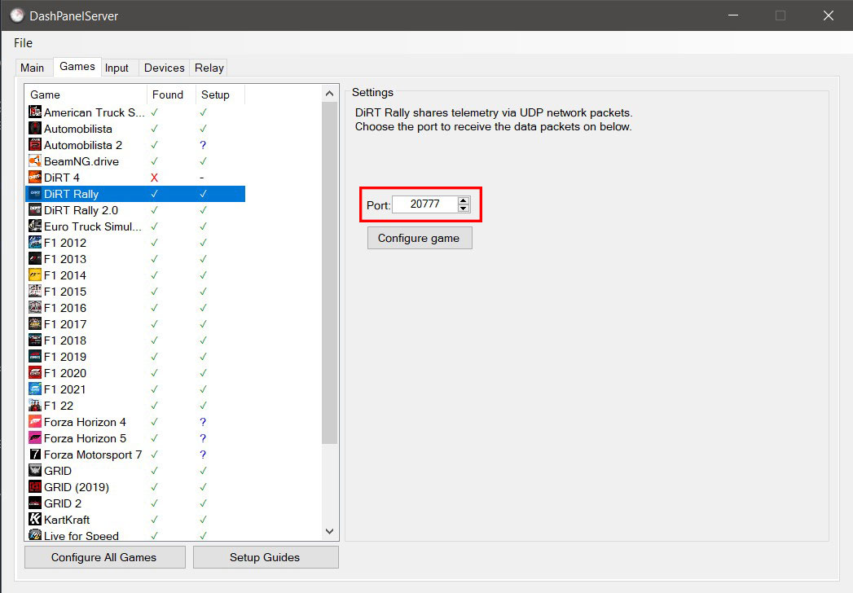Click Forza Horizon 4's setup question mark
Viewport: 853px width, 593px height.
tap(203, 422)
